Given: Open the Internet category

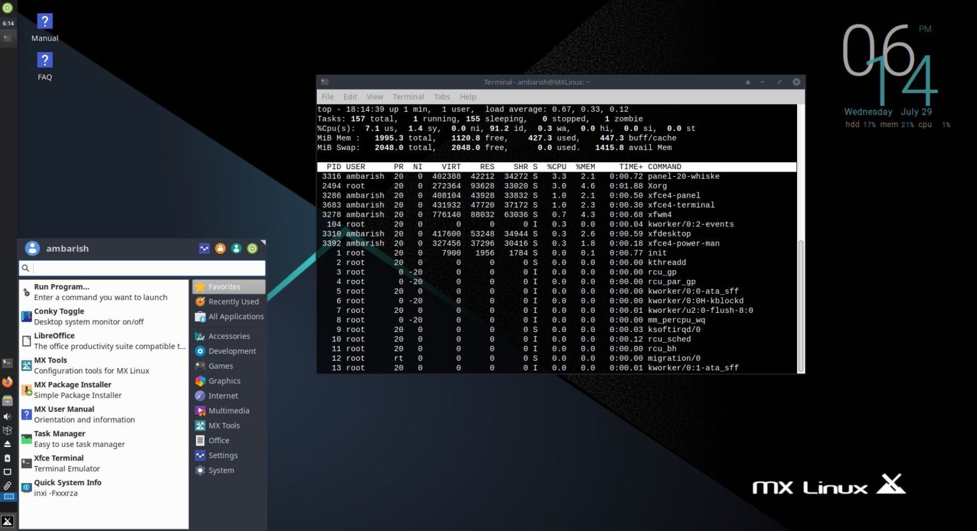Looking at the screenshot, I should [229, 396].
